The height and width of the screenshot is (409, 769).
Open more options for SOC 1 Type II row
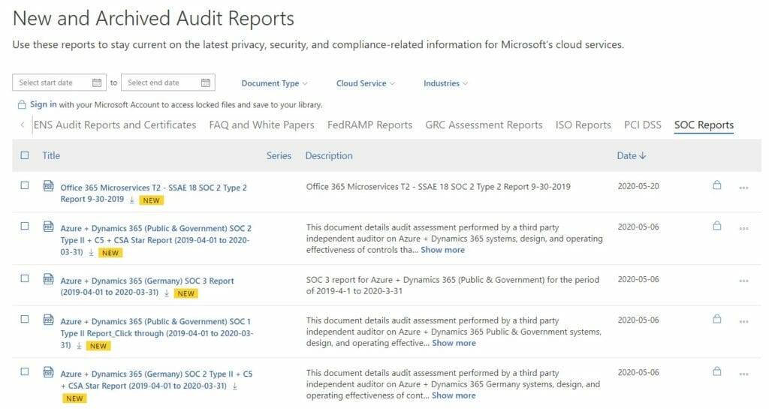[x=743, y=321]
